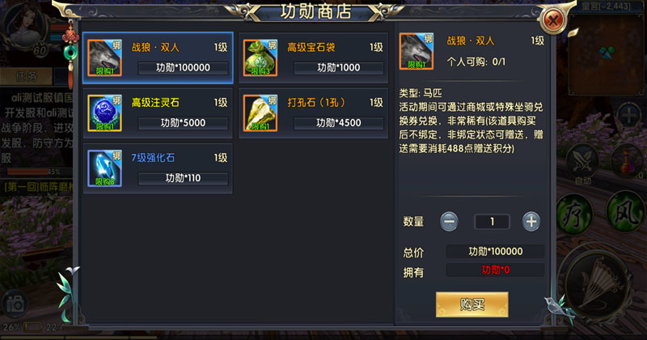Choose the 高级注灵石 blue orb item
This screenshot has width=647, height=340.
coord(158,113)
